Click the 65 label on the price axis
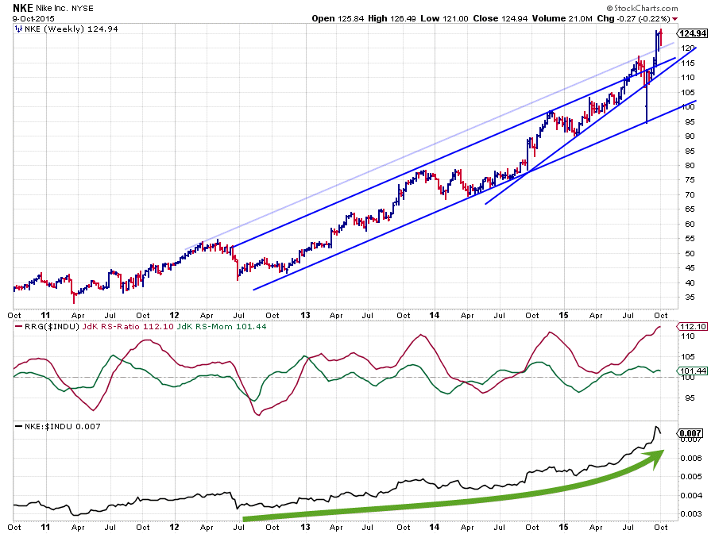 pyautogui.click(x=690, y=209)
